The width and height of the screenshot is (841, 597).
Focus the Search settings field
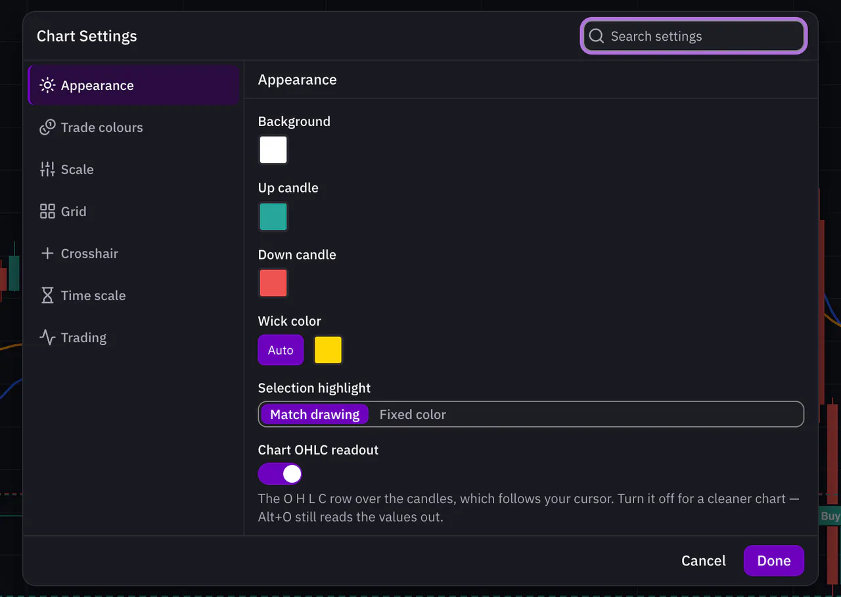[x=694, y=36]
